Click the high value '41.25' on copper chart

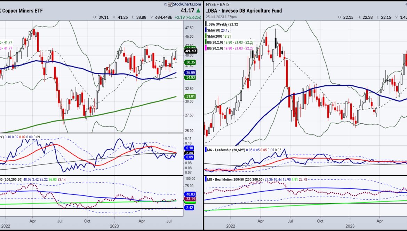click(x=122, y=17)
